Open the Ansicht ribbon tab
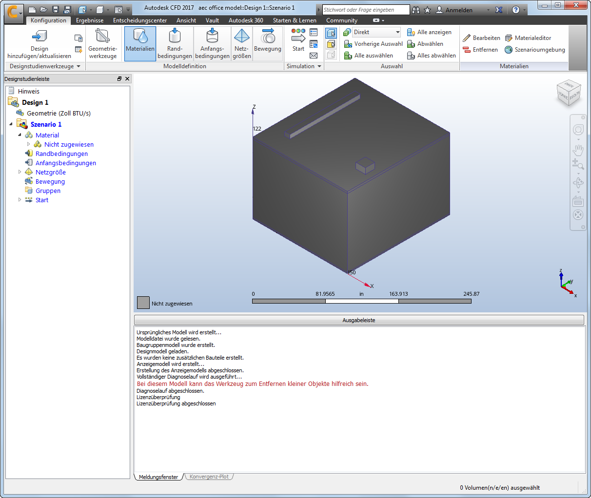591x498 pixels. (x=186, y=20)
